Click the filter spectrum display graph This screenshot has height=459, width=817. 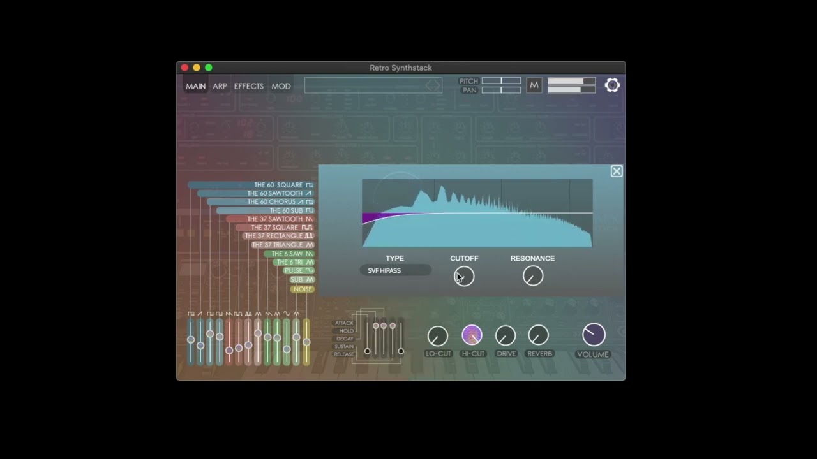coord(477,213)
